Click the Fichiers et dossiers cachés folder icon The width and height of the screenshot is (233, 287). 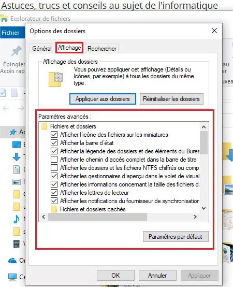pos(54,209)
